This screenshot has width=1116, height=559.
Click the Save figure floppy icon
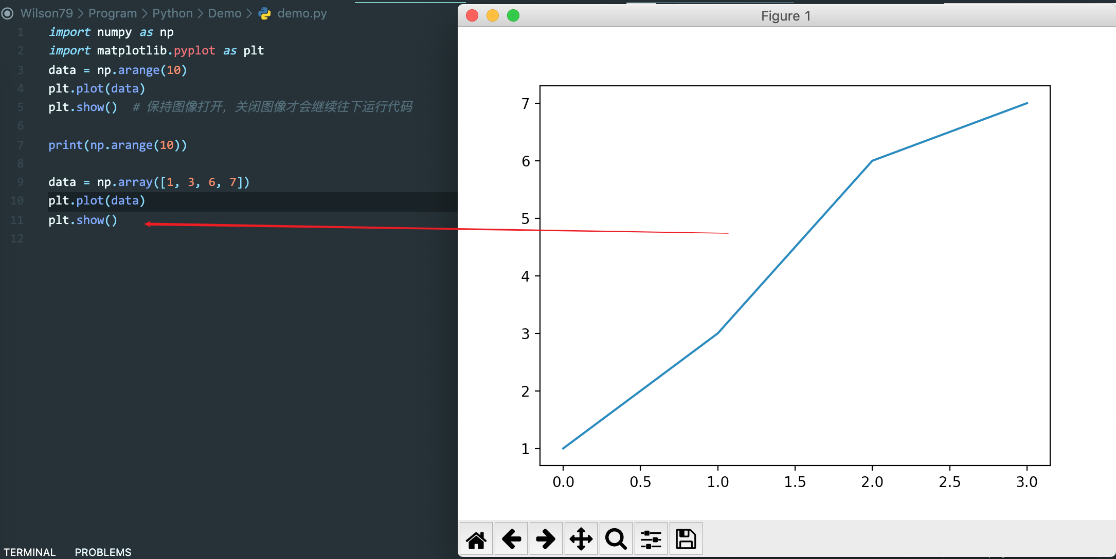point(686,539)
